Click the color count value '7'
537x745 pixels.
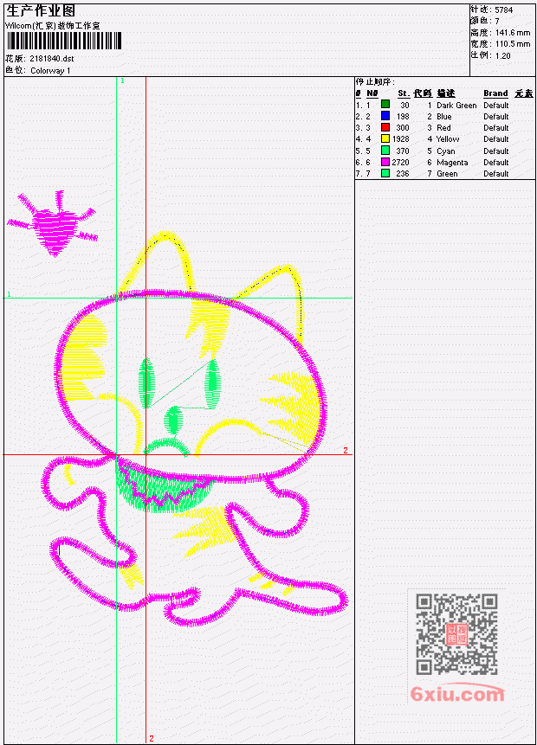point(497,22)
